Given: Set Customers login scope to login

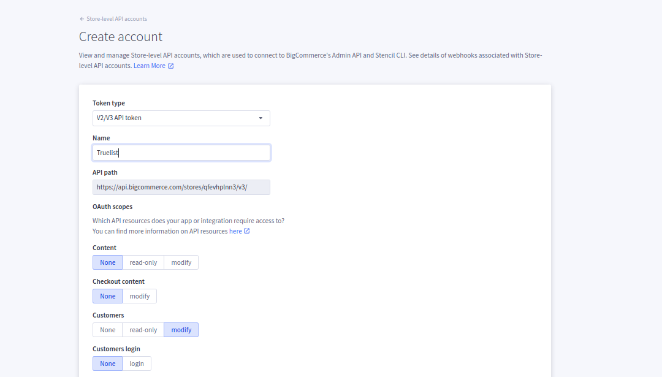Looking at the screenshot, I should coord(136,364).
